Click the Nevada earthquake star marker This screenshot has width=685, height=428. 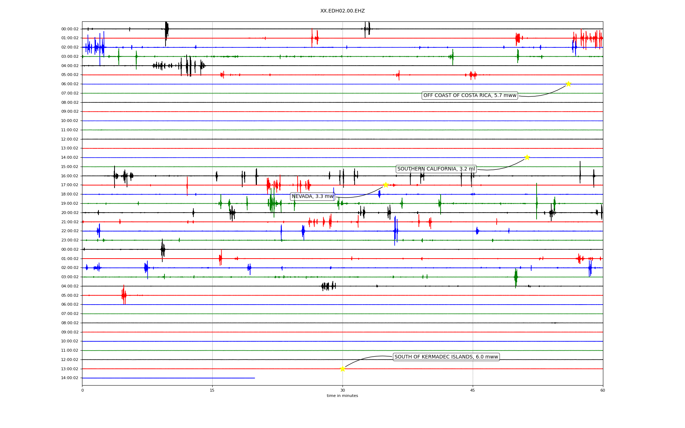[386, 185]
